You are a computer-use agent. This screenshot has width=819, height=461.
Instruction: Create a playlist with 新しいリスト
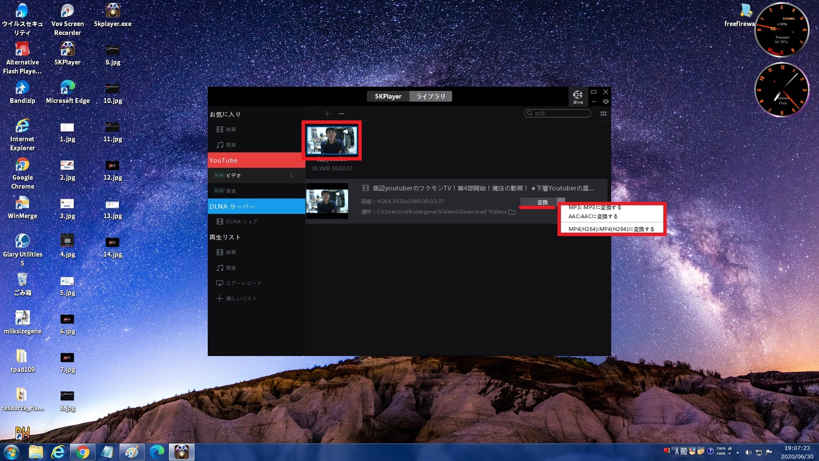pyautogui.click(x=256, y=298)
